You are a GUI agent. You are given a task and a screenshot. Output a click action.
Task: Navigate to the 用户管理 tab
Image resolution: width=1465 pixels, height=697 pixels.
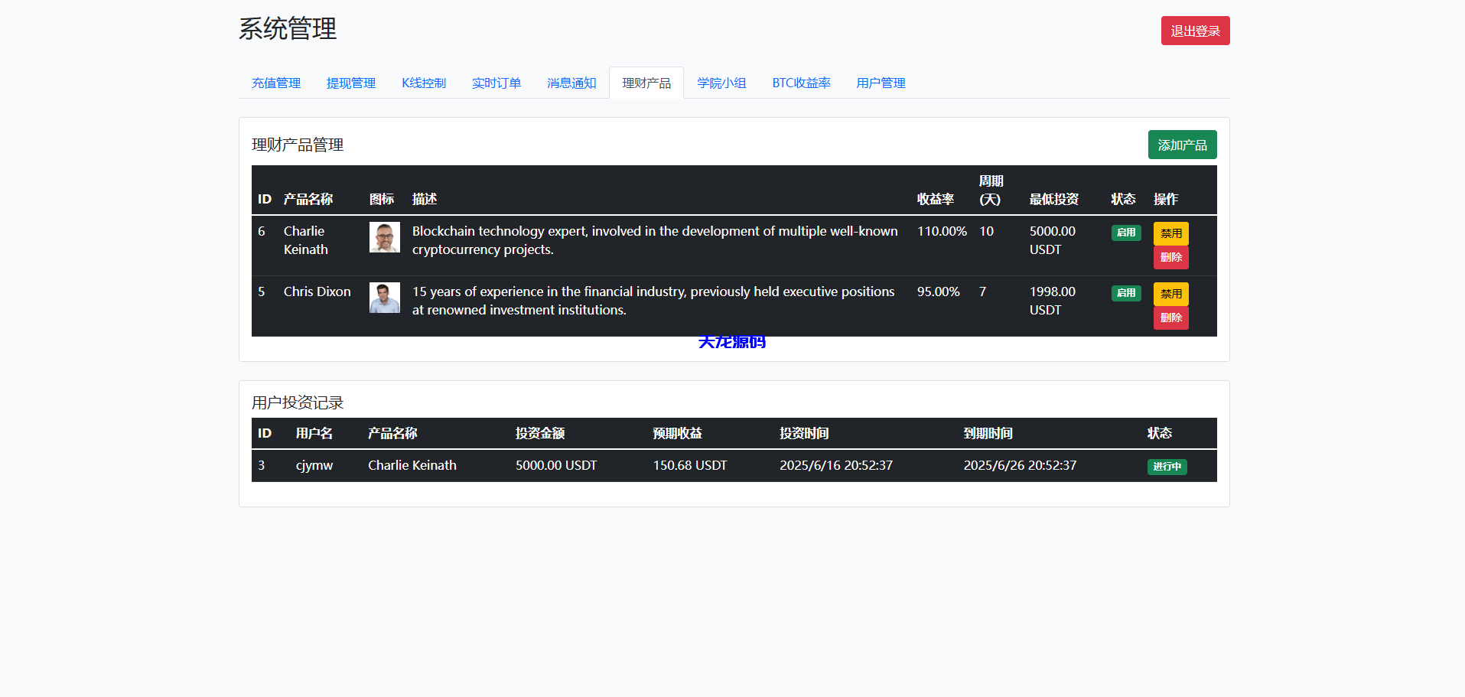click(881, 83)
